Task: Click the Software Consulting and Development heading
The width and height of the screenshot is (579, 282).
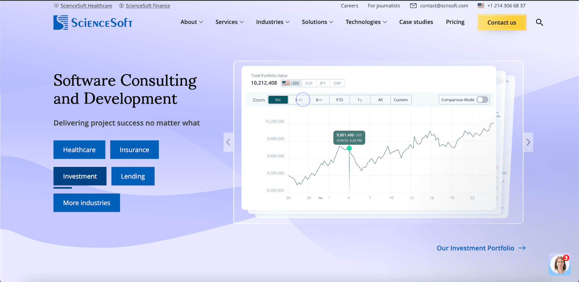Action: (x=125, y=89)
